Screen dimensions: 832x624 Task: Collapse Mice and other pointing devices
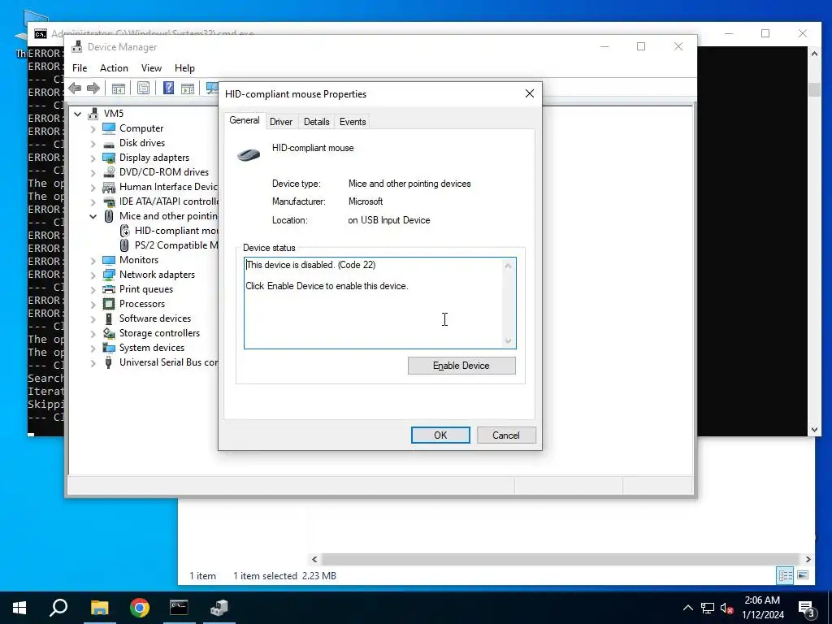[93, 216]
